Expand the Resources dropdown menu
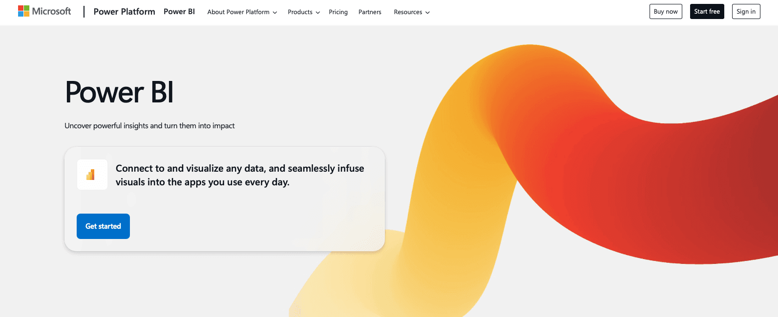 click(412, 12)
